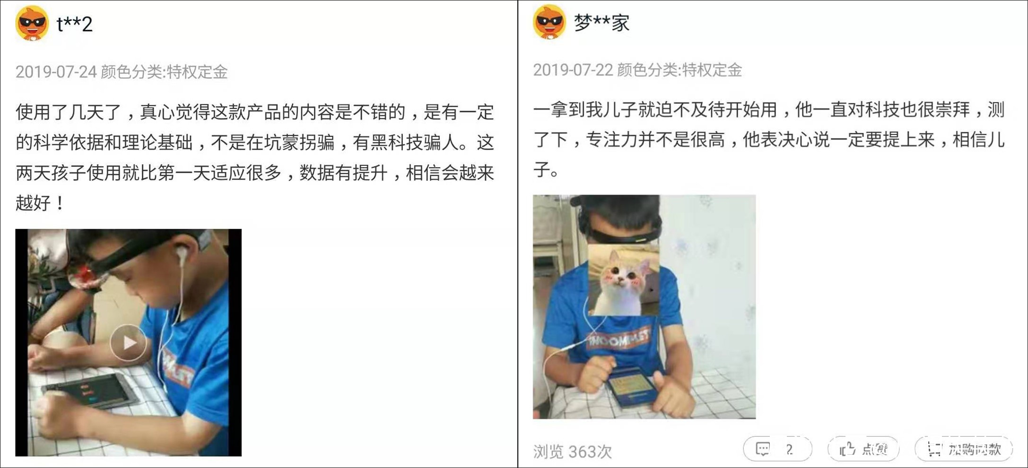Open the comment bubble icon

tap(762, 449)
